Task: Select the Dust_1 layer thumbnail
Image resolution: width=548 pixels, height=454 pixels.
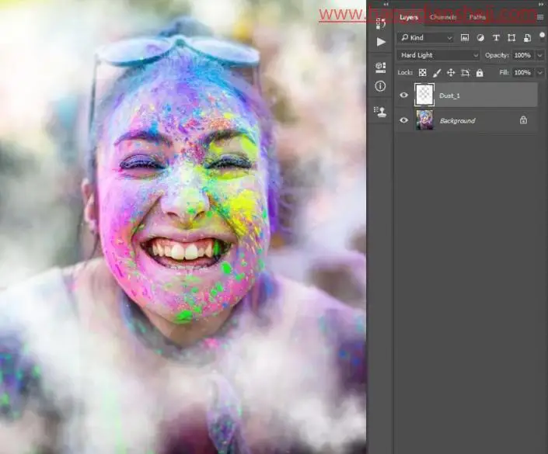Action: (x=424, y=95)
